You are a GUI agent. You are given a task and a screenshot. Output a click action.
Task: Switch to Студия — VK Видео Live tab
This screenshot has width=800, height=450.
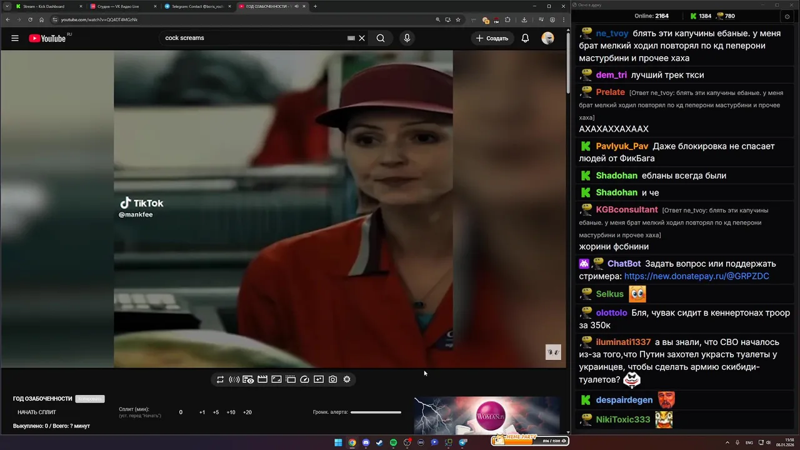(122, 6)
